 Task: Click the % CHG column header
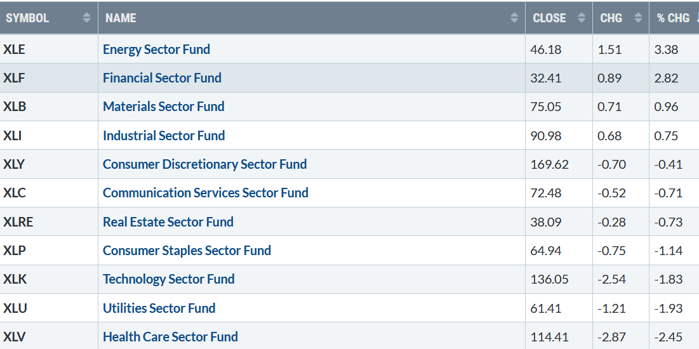673,18
